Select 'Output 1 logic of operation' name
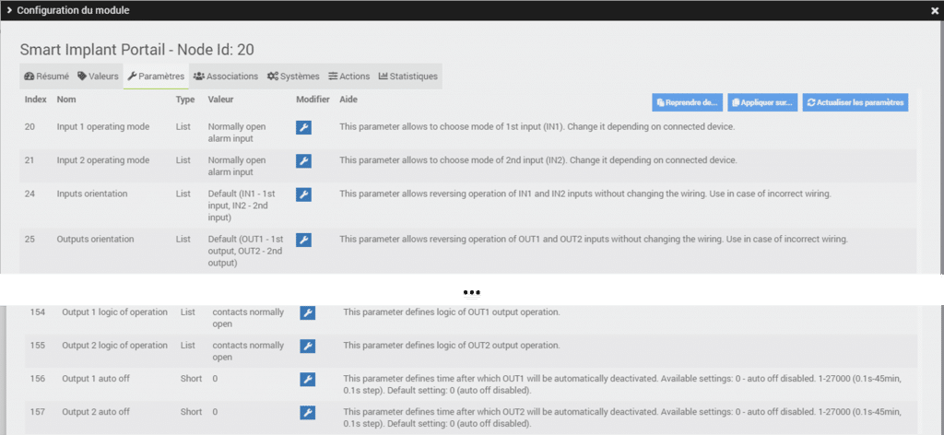This screenshot has width=944, height=435. click(114, 312)
